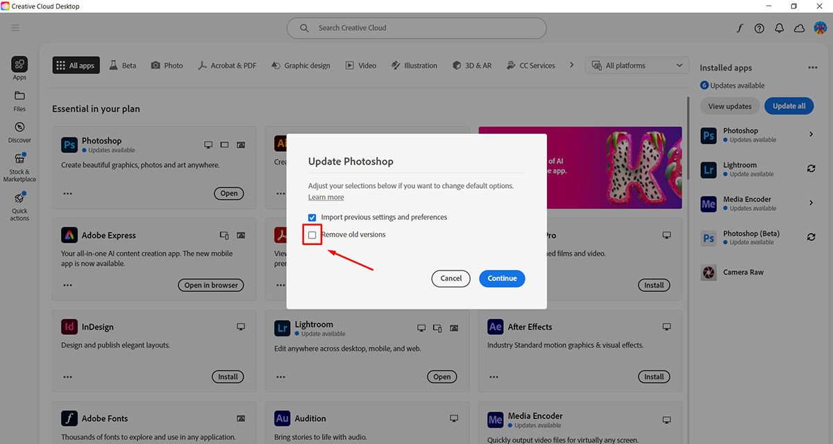Switch to the Illustration tab
This screenshot has width=833, height=444.
click(414, 65)
